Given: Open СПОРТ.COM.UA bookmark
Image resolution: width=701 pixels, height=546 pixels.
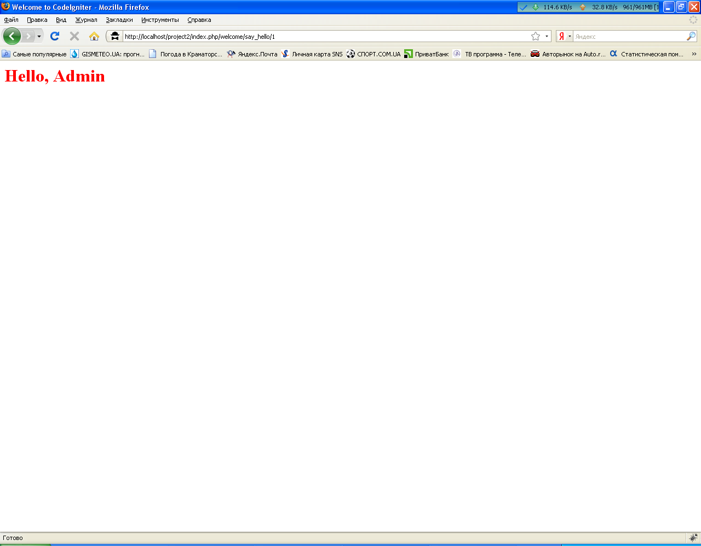Looking at the screenshot, I should click(374, 54).
